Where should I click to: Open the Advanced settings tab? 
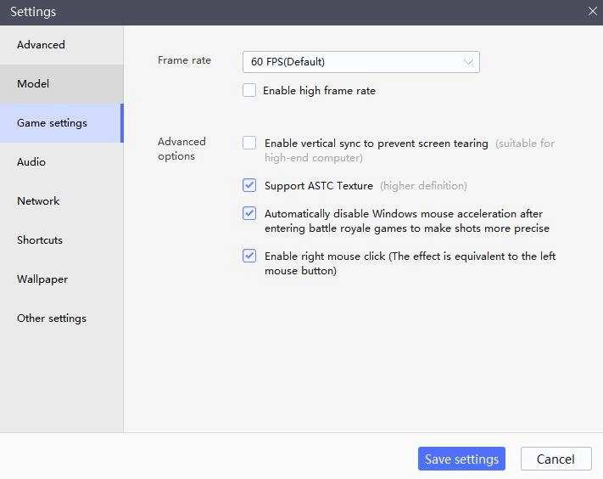click(x=41, y=45)
